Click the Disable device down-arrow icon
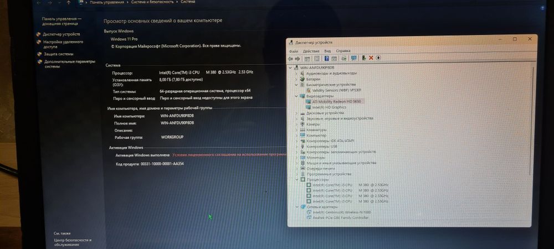This screenshot has height=249, width=554. pos(378,58)
